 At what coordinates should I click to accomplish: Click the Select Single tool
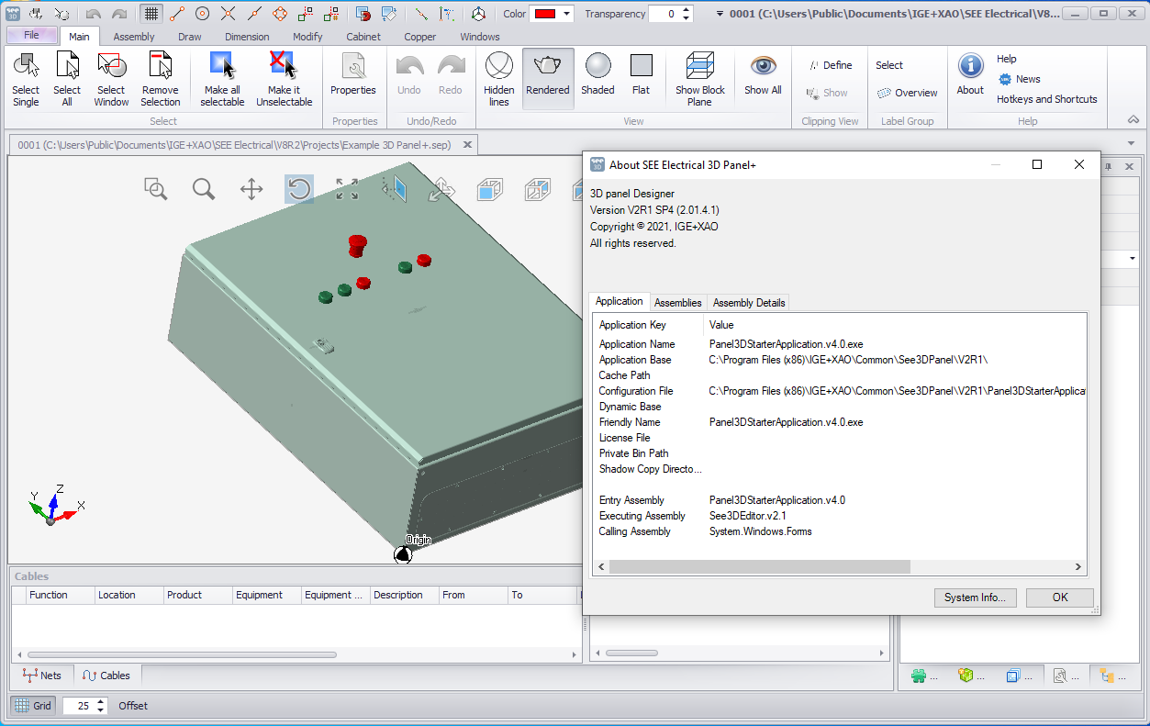(26, 79)
